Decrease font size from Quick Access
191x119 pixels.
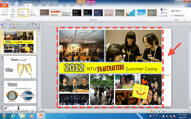click(x=40, y=24)
